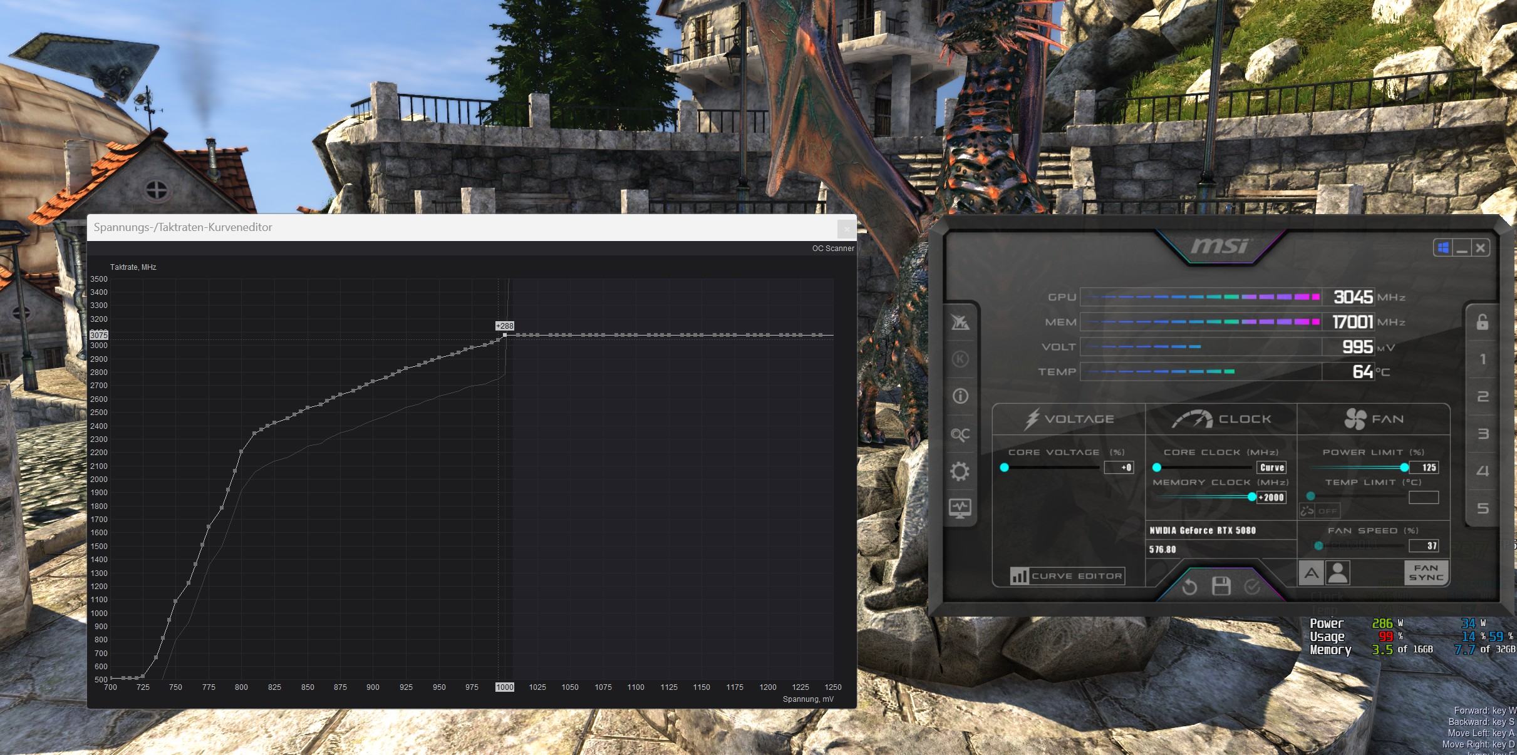Select profile slot 1
1517x755 pixels.
(1482, 359)
